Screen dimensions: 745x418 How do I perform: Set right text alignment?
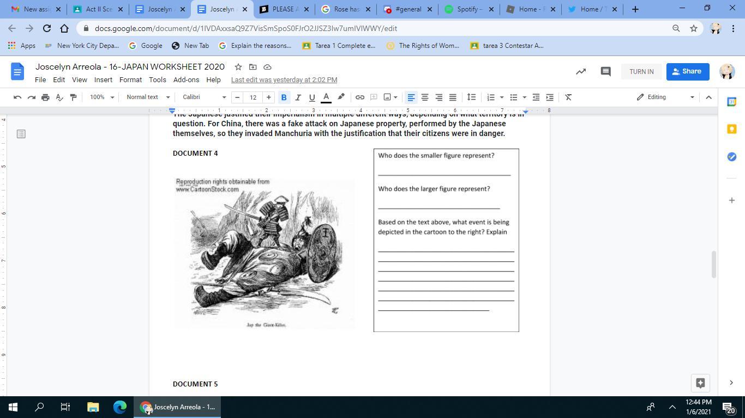(x=438, y=97)
